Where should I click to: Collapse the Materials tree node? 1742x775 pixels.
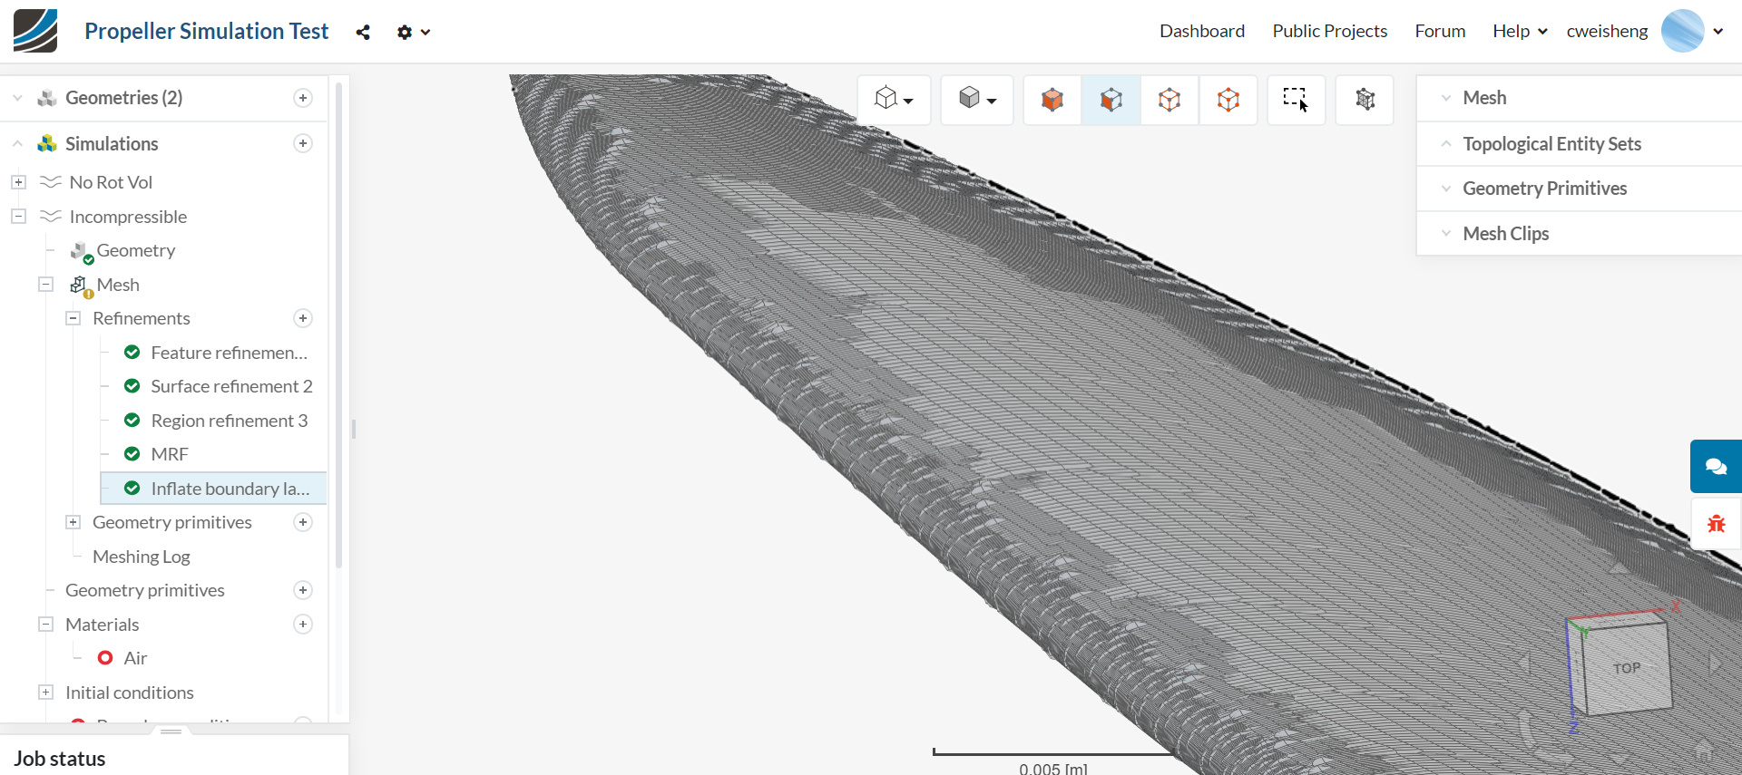[x=45, y=625]
